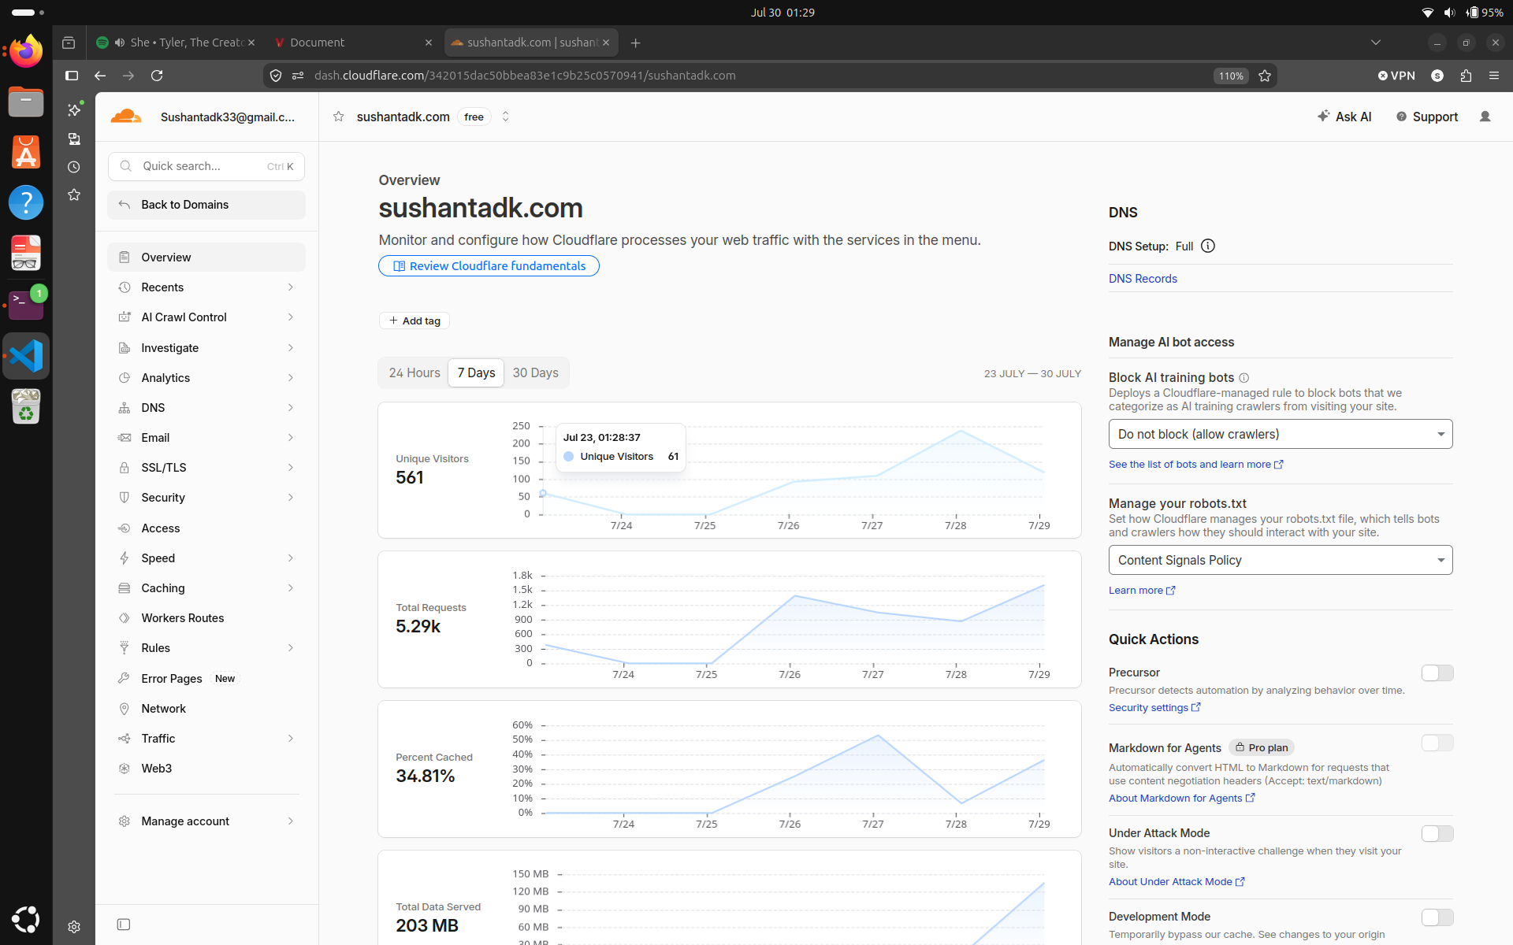Open new browser tab
This screenshot has height=945, width=1513.
(x=636, y=43)
